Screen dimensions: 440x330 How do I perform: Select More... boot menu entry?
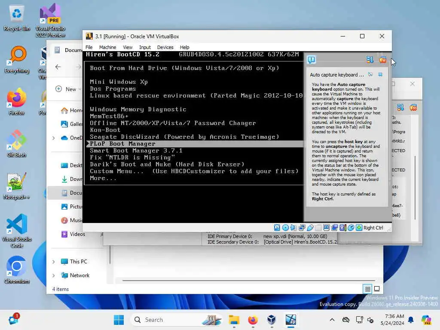[x=103, y=178]
